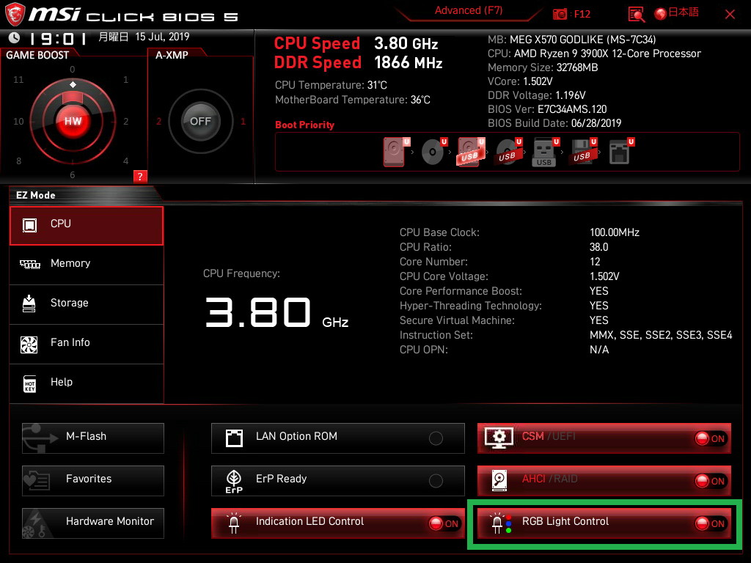Open the Memory tab
Viewport: 751px width, 563px height.
[x=87, y=265]
